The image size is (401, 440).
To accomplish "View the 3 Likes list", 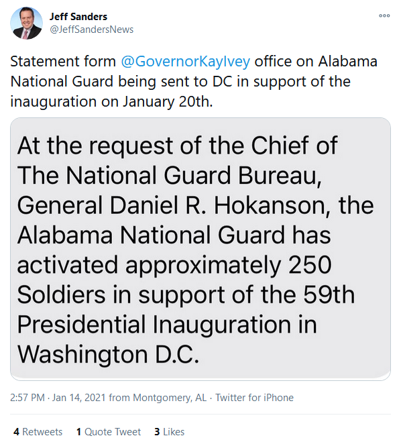I will (170, 431).
